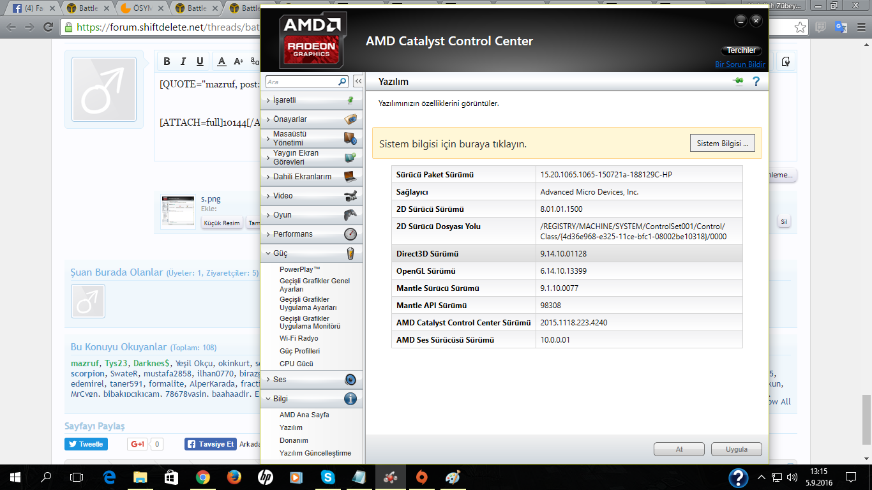The image size is (872, 490).
Task: Open the s.png attachment thumbnail
Action: [178, 212]
